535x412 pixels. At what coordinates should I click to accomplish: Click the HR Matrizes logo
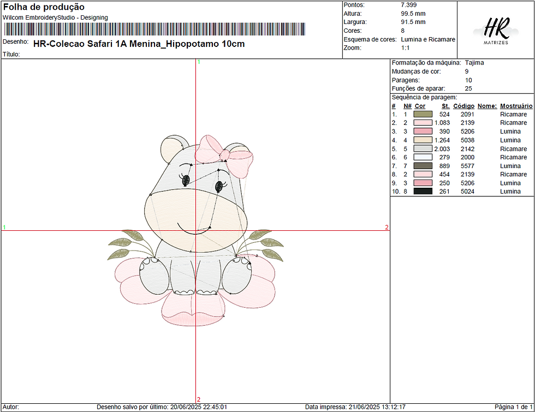[x=496, y=31]
